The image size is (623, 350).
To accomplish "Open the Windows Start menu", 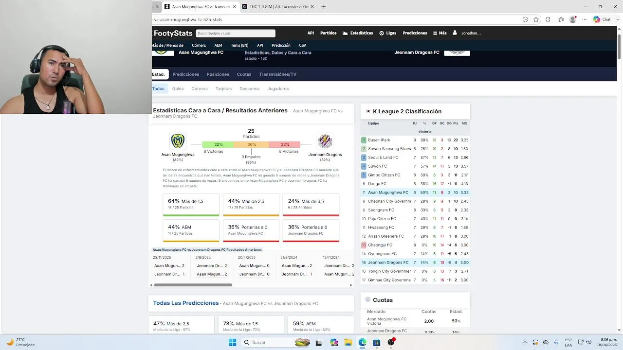I will pyautogui.click(x=232, y=342).
